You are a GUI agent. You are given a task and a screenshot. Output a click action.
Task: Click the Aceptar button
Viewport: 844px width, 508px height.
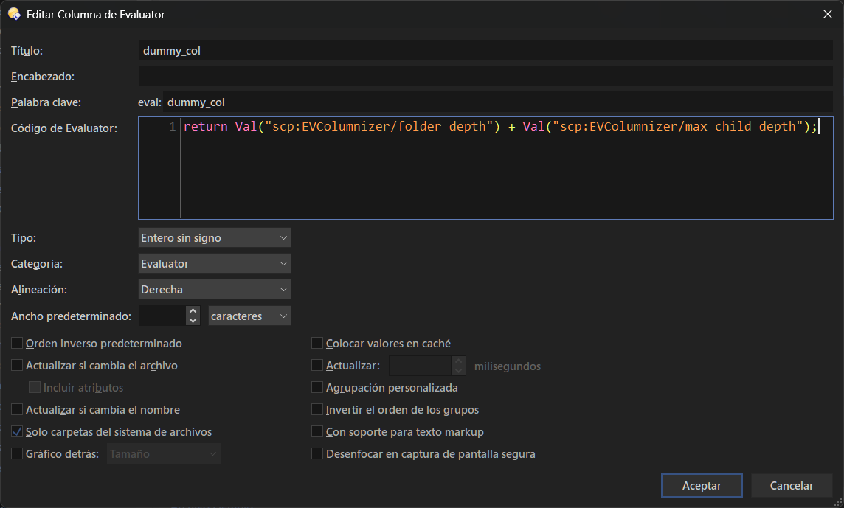pos(702,486)
